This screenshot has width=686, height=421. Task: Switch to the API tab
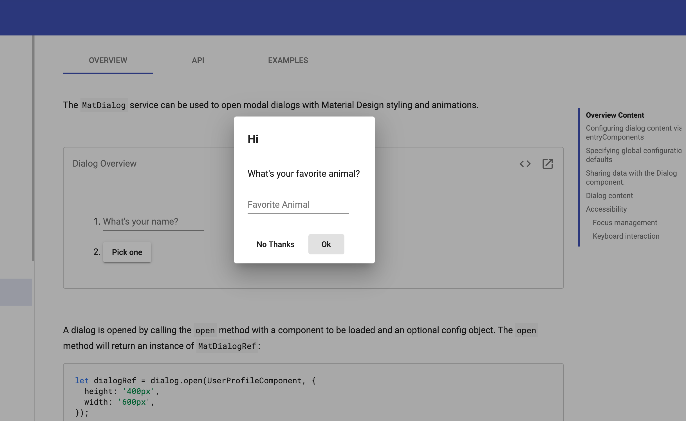click(198, 61)
